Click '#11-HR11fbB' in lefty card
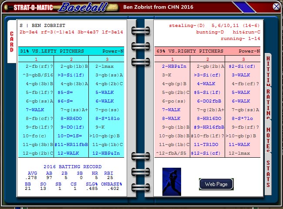Viewport: 283px width, 209px height. pyautogui.click(x=71, y=145)
